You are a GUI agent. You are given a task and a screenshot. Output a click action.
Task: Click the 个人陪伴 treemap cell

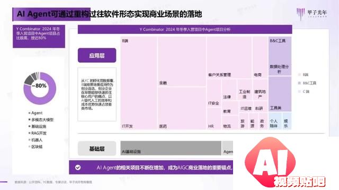pyautogui.click(x=275, y=121)
